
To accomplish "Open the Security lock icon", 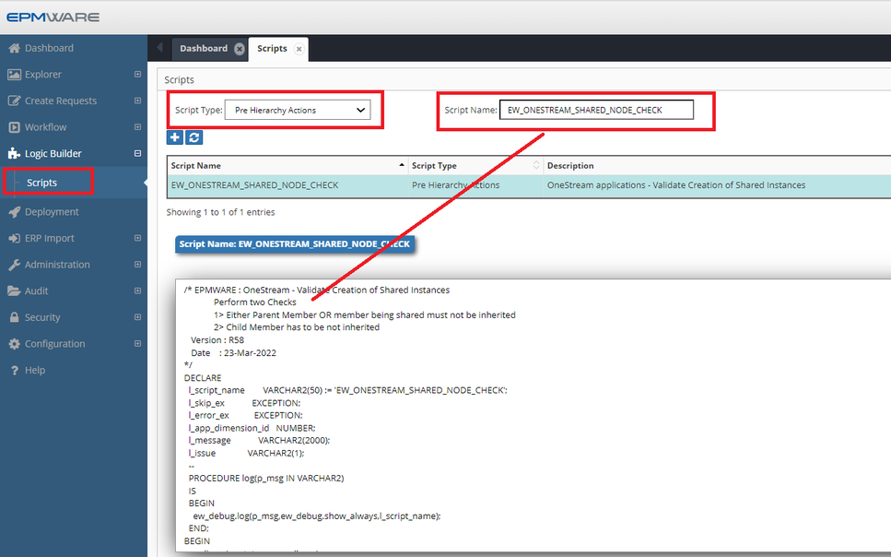I will point(14,316).
